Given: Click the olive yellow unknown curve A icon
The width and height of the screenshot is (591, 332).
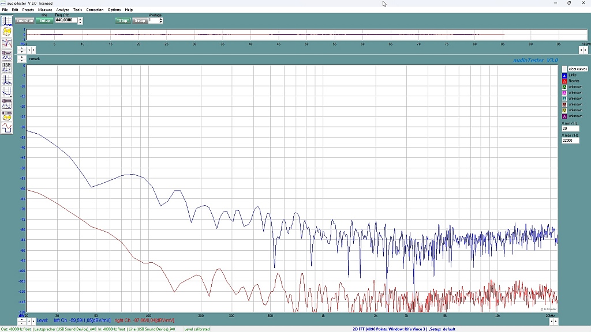Looking at the screenshot, I should (564, 110).
